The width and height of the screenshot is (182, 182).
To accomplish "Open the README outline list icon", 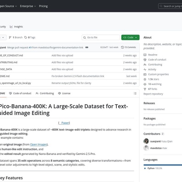I will click(x=135, y=93).
